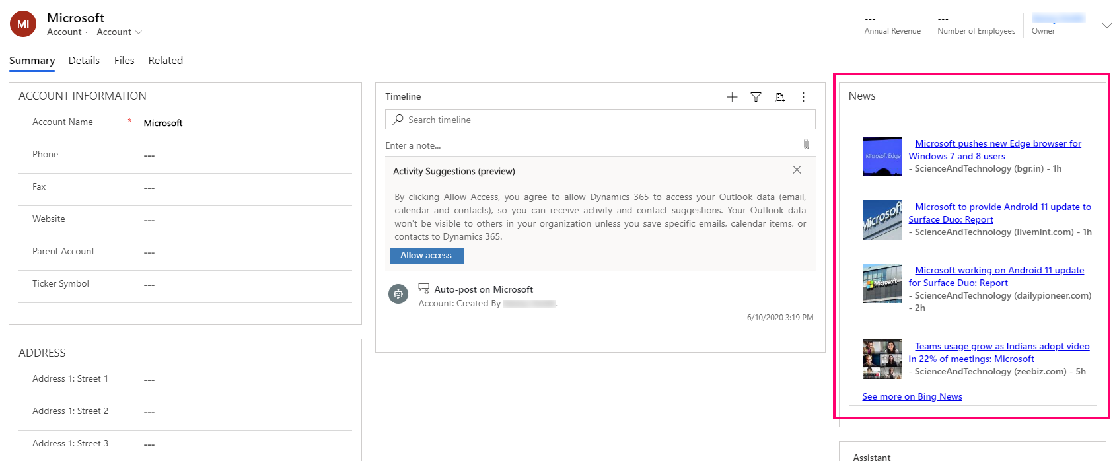Click the paperclip attachment icon
The width and height of the screenshot is (1115, 461).
tap(806, 144)
